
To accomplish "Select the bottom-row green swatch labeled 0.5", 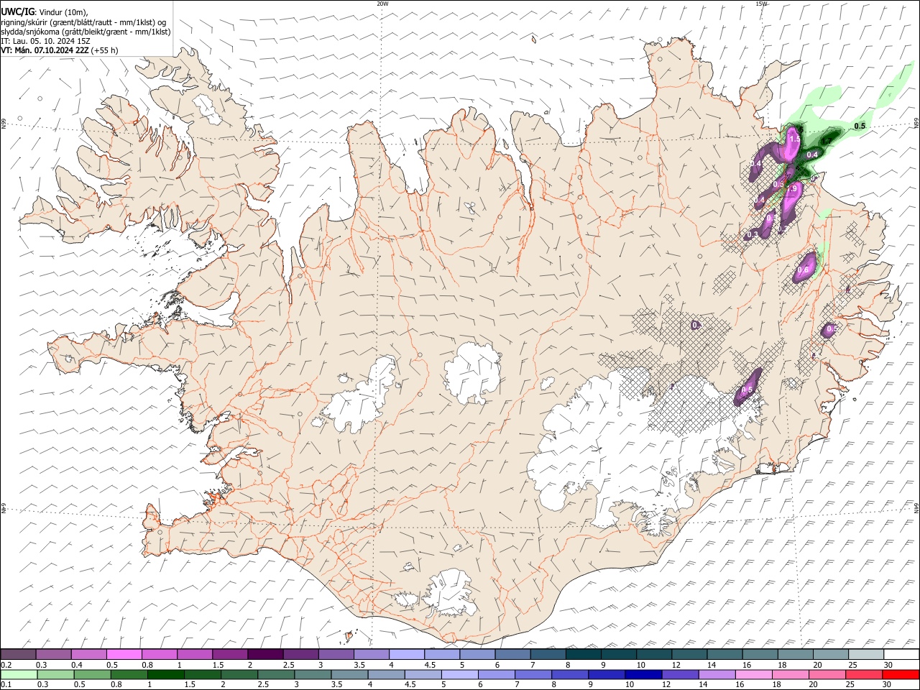I will pos(92,674).
